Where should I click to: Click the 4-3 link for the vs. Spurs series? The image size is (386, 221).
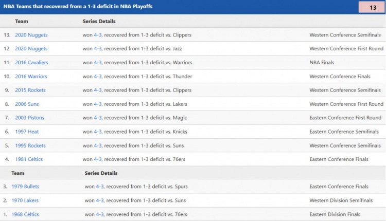point(100,187)
